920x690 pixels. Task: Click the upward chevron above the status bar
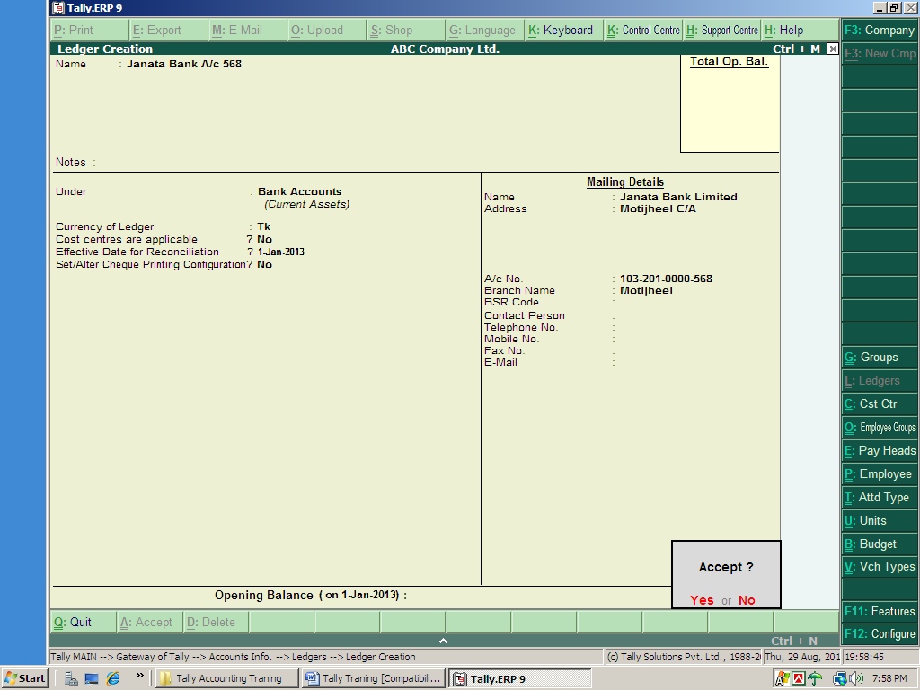coord(443,641)
